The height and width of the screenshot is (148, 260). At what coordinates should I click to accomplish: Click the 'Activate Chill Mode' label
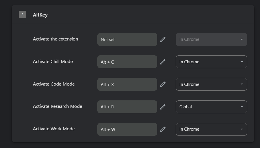[53, 62]
